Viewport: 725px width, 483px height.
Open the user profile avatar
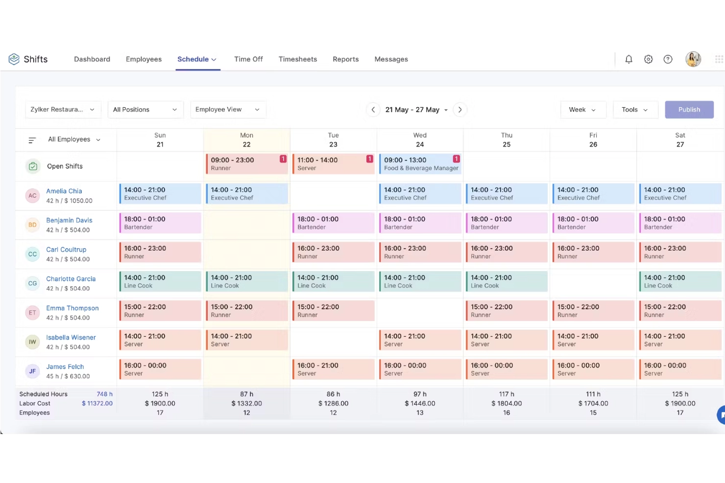click(693, 59)
